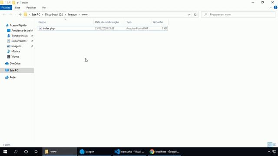
Task: Click the Quick Access properties checkmark icon
Action: click(9, 3)
